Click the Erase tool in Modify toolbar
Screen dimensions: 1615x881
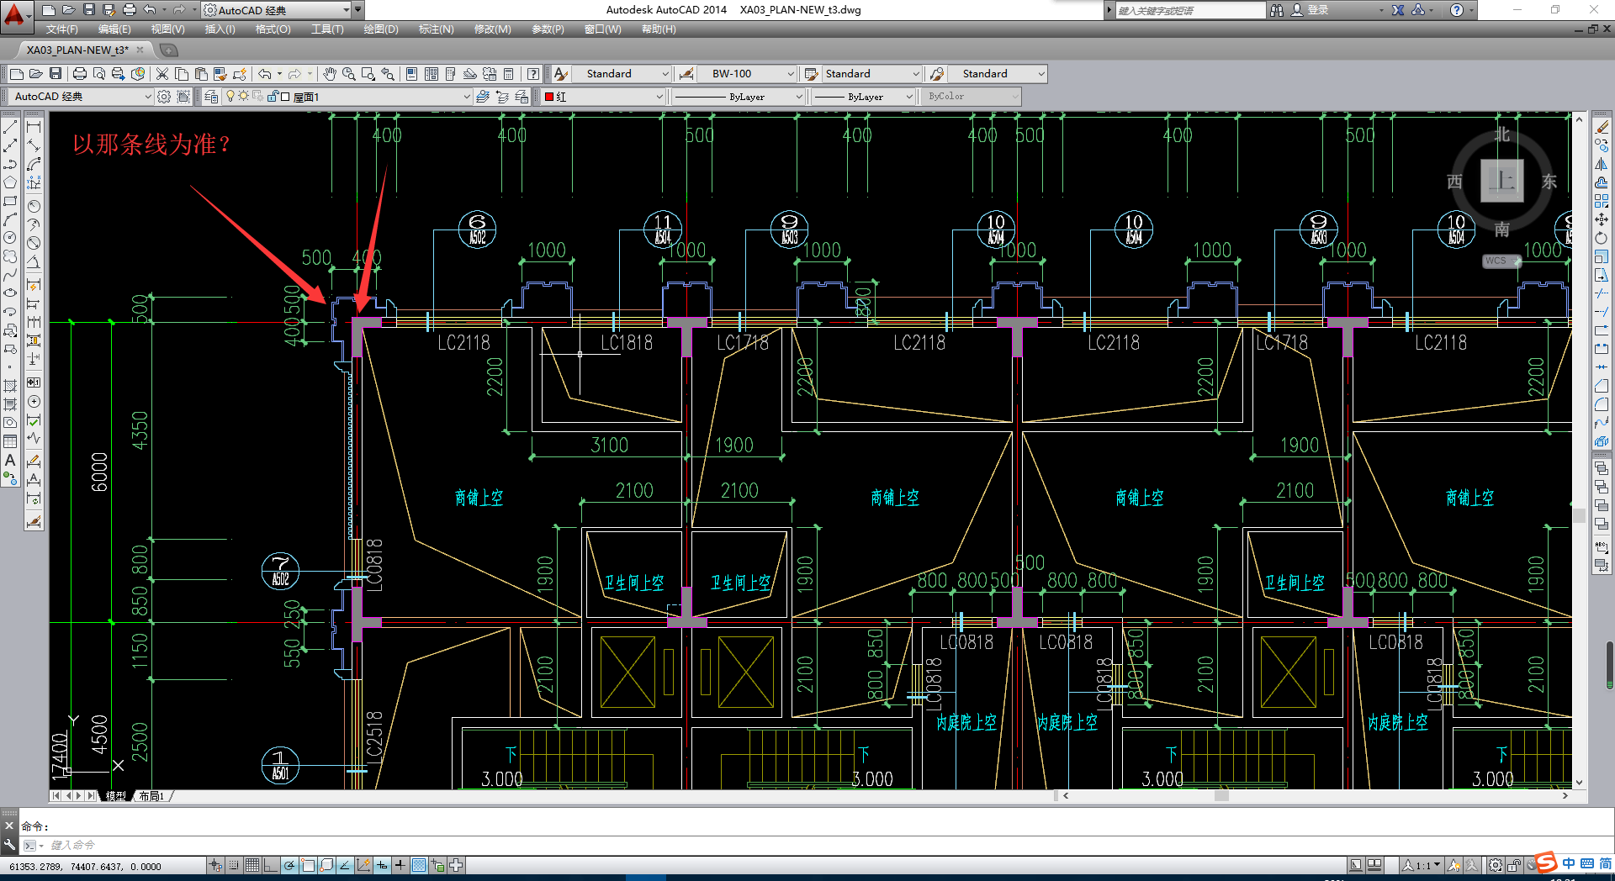[x=1602, y=127]
